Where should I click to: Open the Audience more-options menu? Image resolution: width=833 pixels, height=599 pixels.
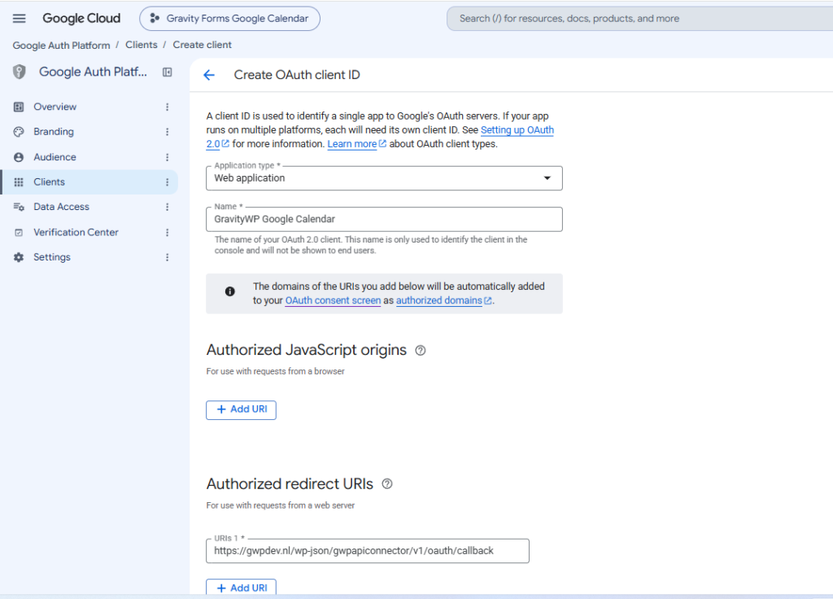coord(168,157)
